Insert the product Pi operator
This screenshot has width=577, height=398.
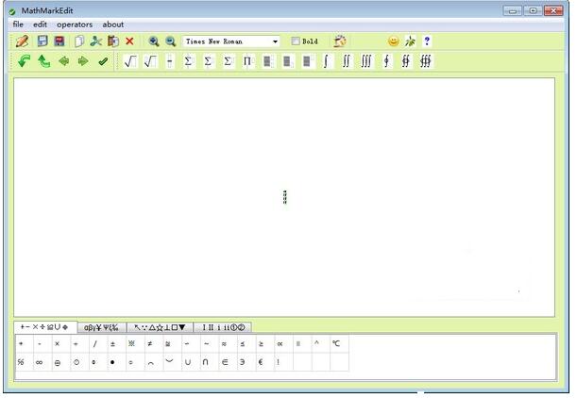[247, 61]
